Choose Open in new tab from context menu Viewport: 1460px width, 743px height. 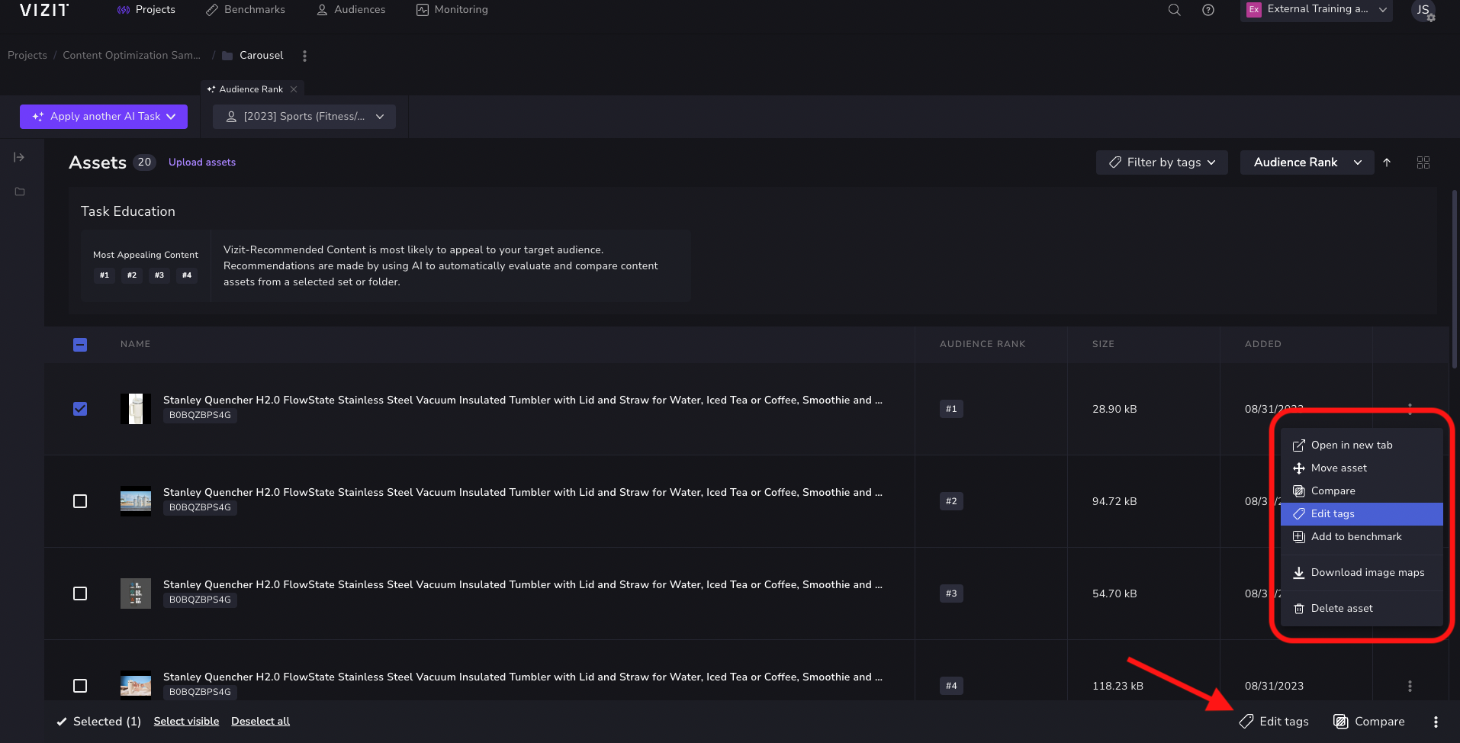pos(1362,445)
